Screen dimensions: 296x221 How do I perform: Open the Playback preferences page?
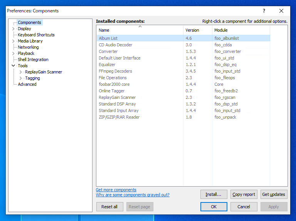(x=26, y=53)
